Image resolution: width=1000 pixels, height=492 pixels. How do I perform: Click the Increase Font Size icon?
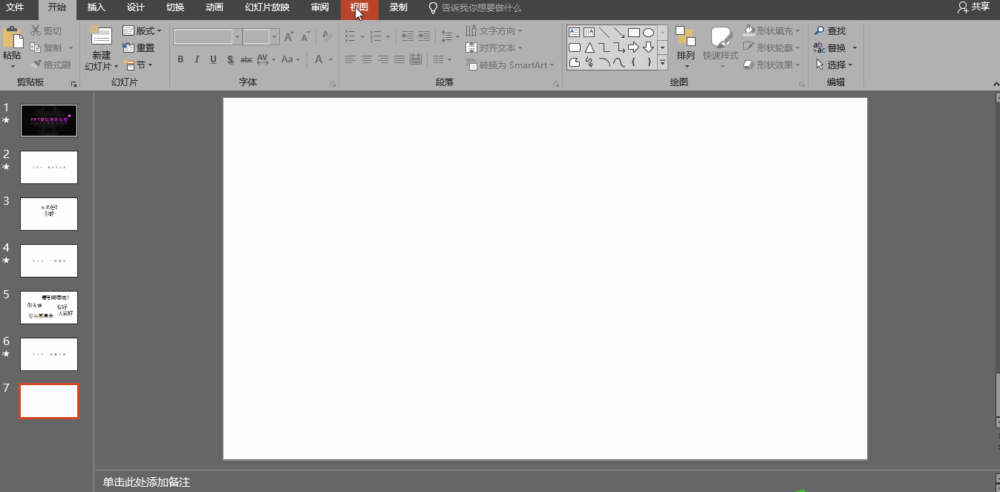(289, 36)
